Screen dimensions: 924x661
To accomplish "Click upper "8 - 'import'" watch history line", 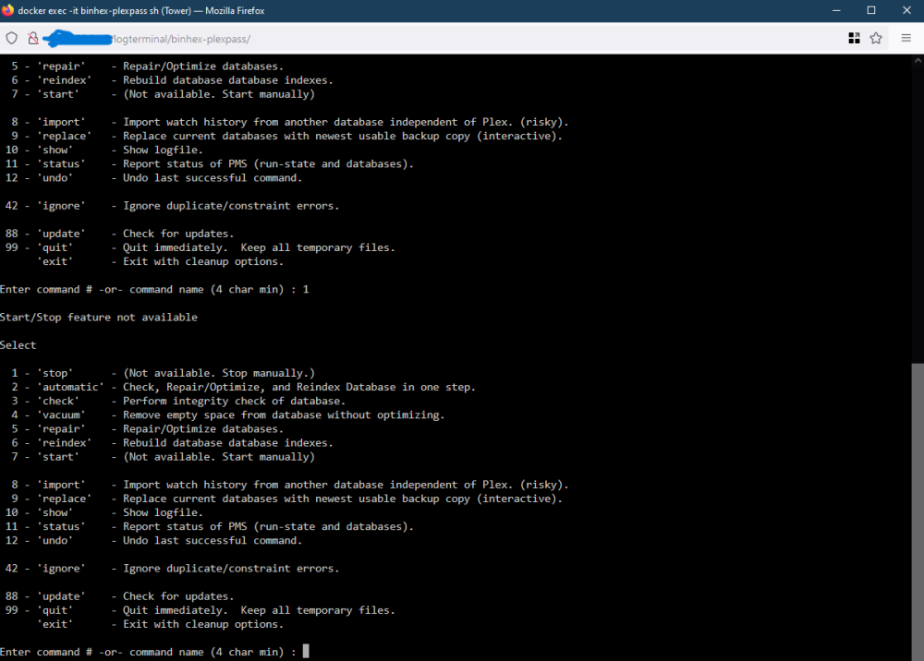I will coord(289,122).
